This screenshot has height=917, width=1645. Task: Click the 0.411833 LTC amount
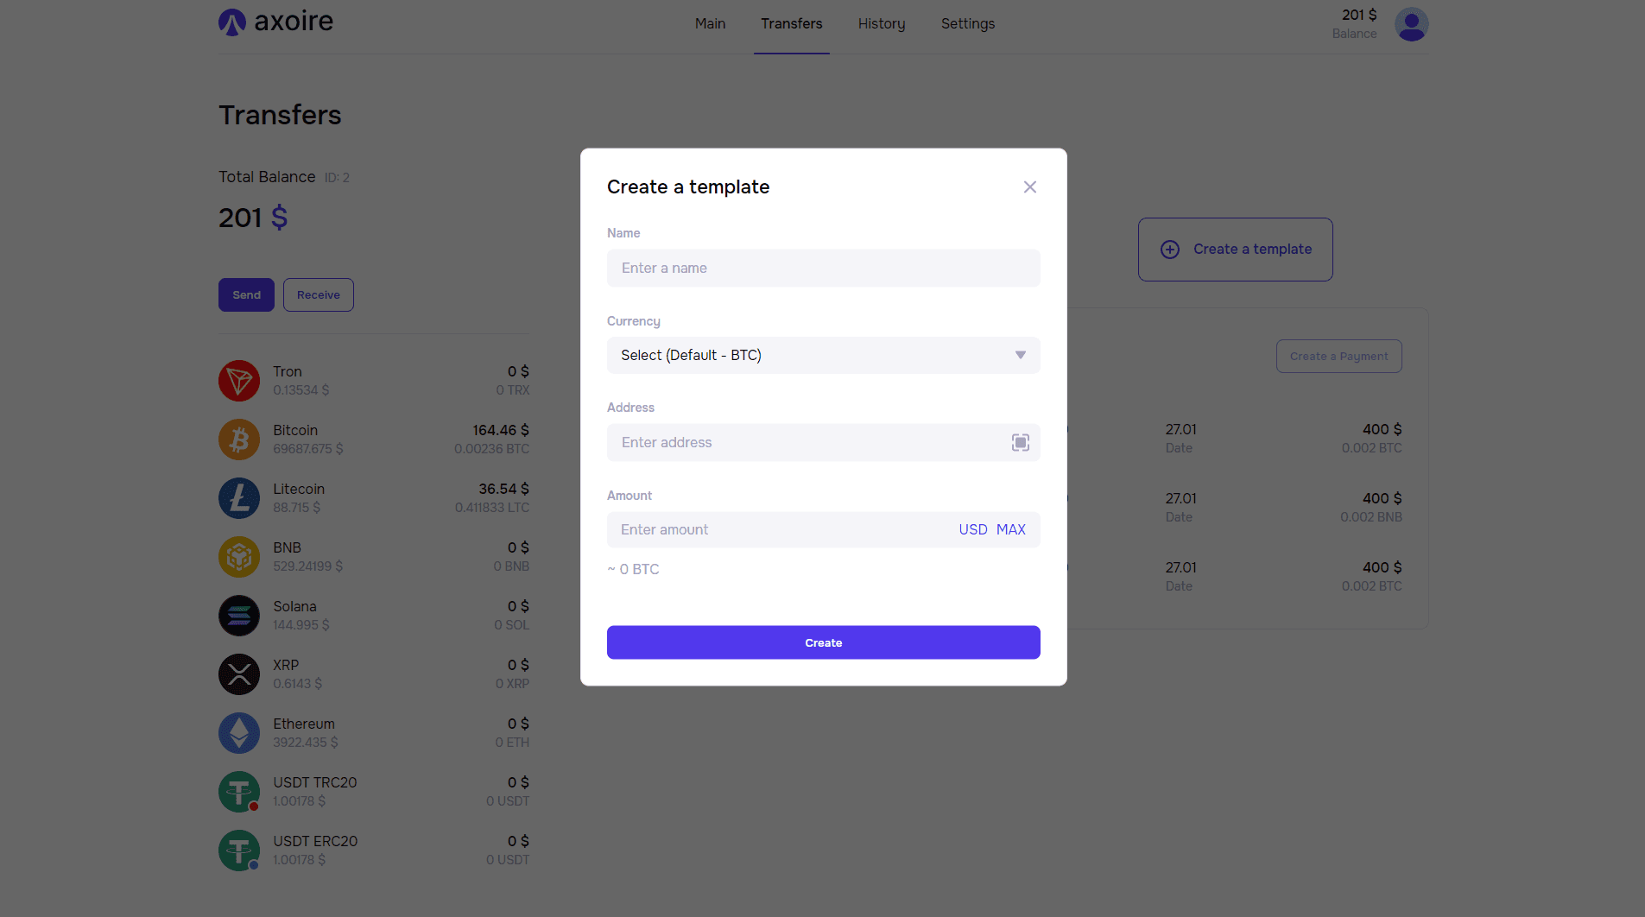(492, 508)
